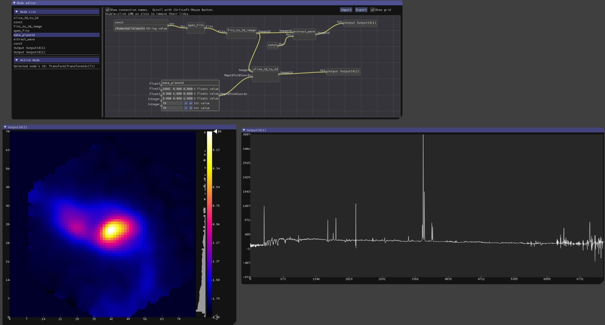Click the file path string input field
Viewport: 605px width, 325px height.
point(130,29)
